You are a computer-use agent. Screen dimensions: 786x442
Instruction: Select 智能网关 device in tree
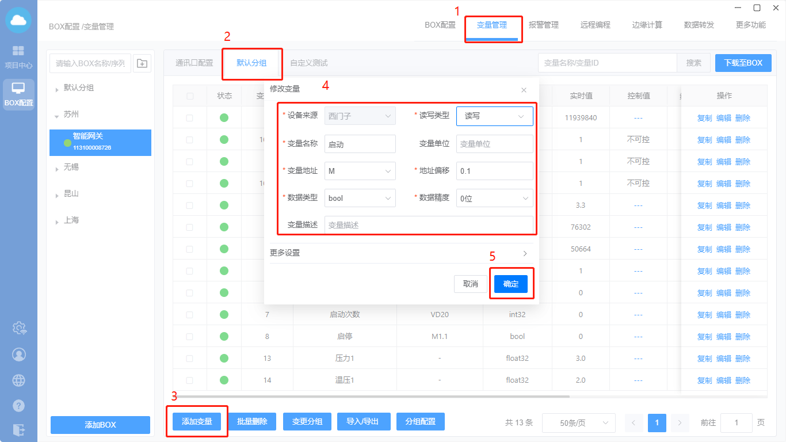100,143
